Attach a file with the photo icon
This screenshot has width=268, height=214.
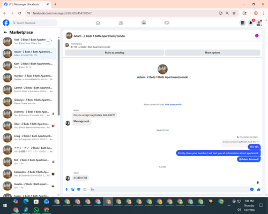point(72,189)
